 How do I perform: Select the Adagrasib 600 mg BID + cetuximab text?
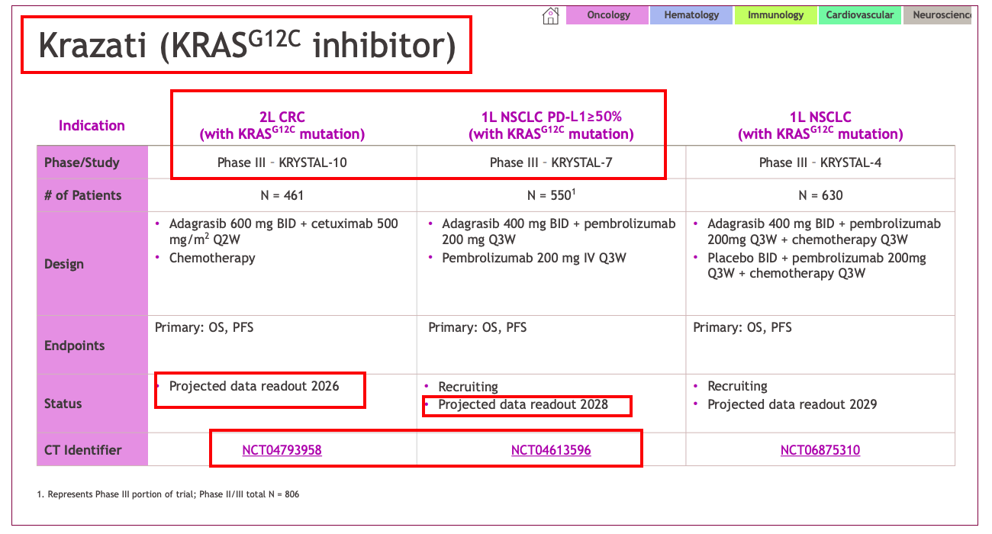pyautogui.click(x=284, y=232)
